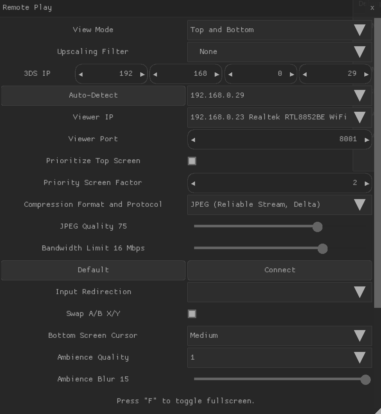Click the Connect button
The width and height of the screenshot is (381, 414).
pyautogui.click(x=280, y=270)
